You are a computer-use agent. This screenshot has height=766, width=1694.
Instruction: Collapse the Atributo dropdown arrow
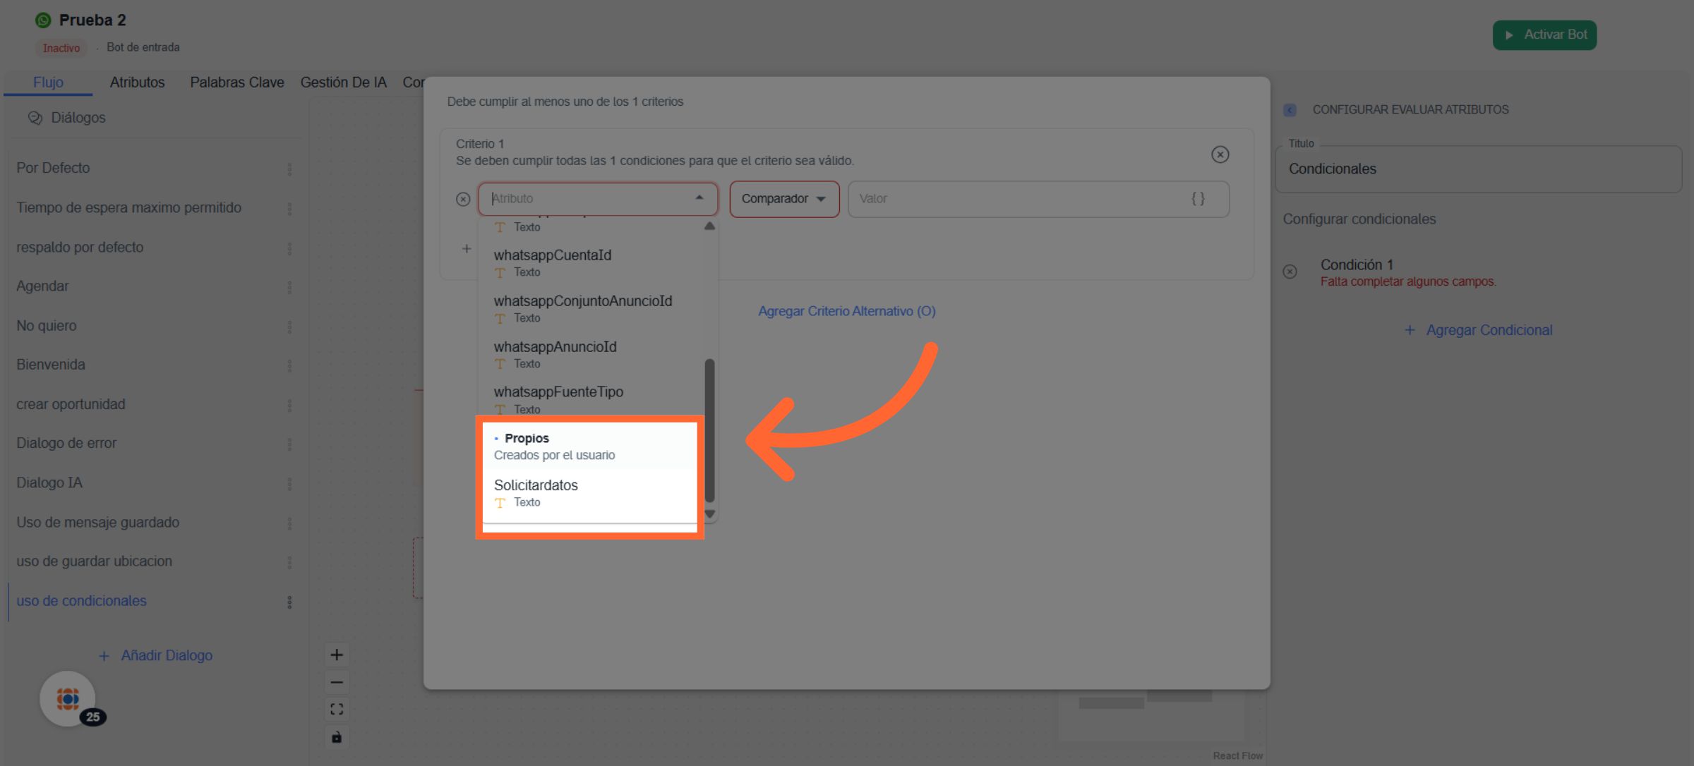(x=699, y=198)
